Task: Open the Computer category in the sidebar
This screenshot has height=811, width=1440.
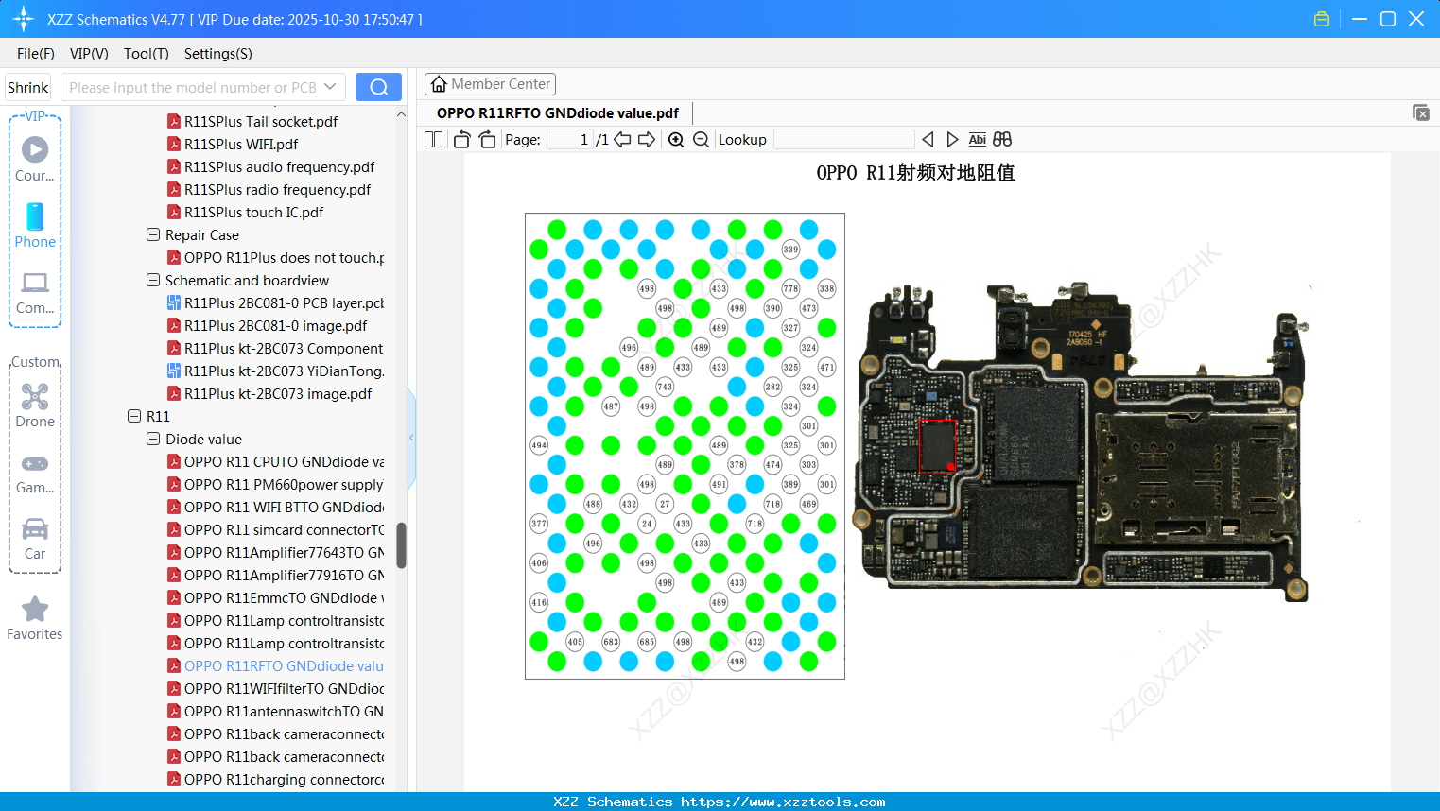Action: [x=35, y=292]
